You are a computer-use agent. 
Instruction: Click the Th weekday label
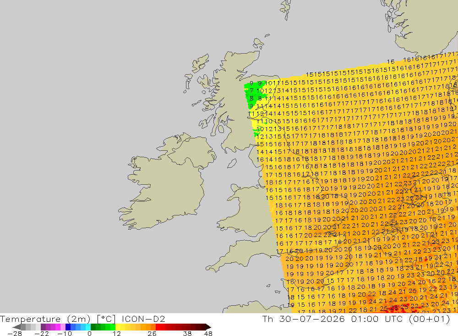267,319
